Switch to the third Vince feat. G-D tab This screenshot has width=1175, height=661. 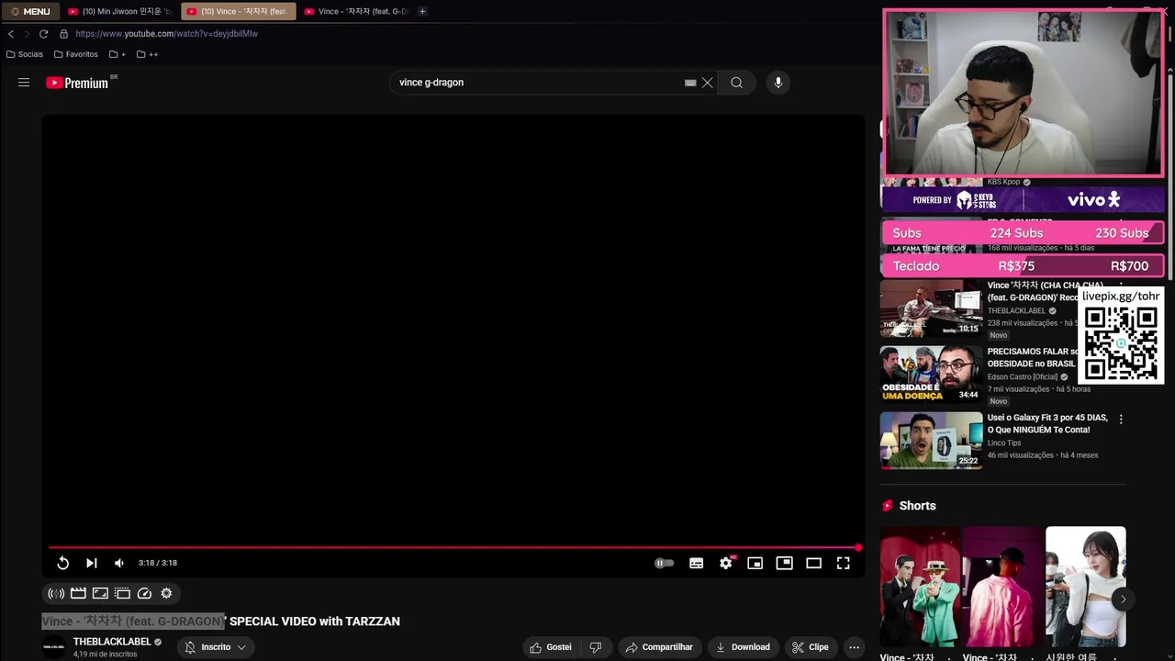[x=356, y=11]
